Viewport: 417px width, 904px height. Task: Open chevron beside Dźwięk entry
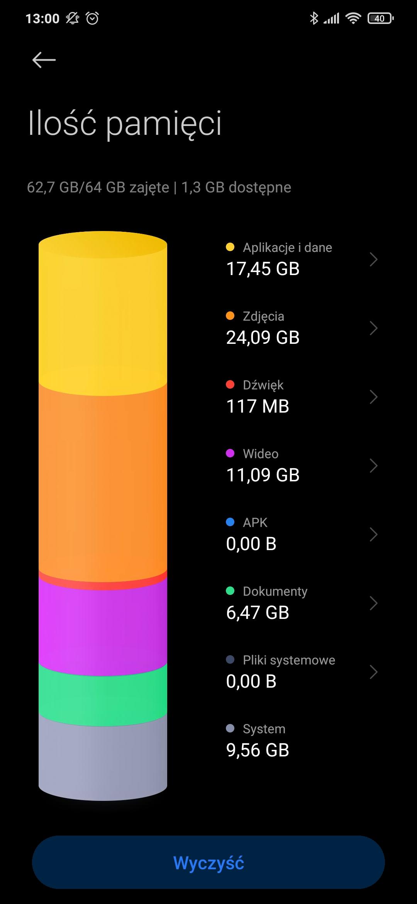tap(373, 397)
